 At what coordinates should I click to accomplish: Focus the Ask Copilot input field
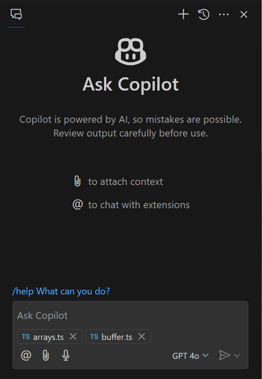pyautogui.click(x=130, y=316)
